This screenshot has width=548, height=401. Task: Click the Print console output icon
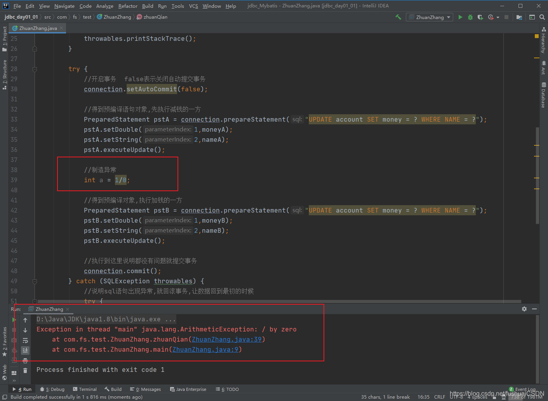click(25, 361)
